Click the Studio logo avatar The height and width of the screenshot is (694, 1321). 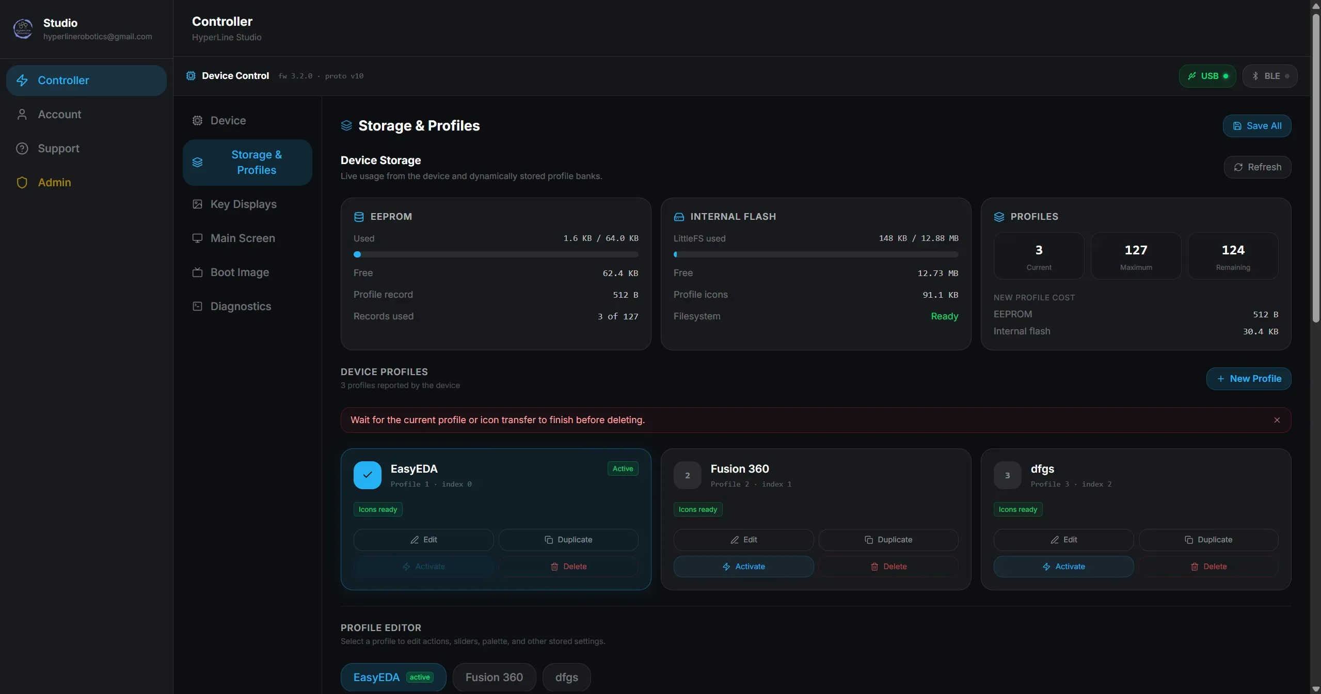coord(23,29)
